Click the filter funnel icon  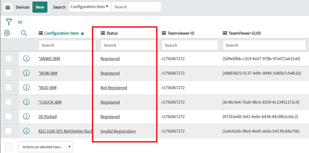9,22
